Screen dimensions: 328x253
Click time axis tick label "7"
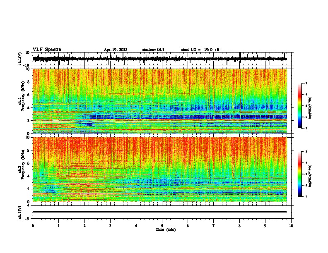pos(214,226)
